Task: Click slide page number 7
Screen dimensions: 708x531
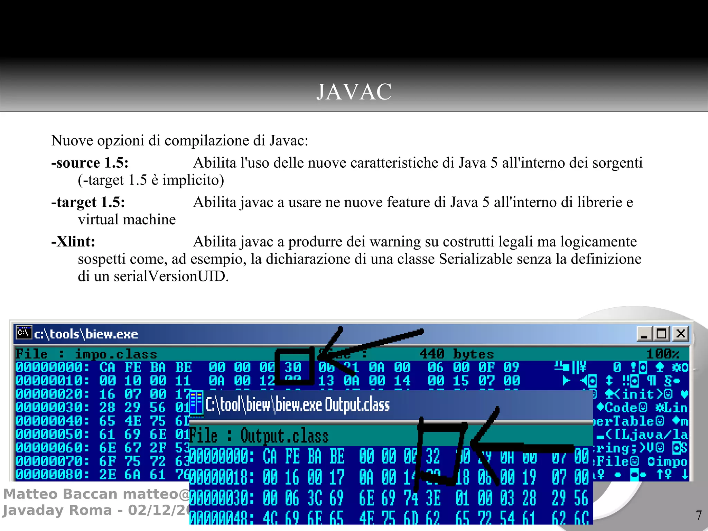Action: [698, 515]
